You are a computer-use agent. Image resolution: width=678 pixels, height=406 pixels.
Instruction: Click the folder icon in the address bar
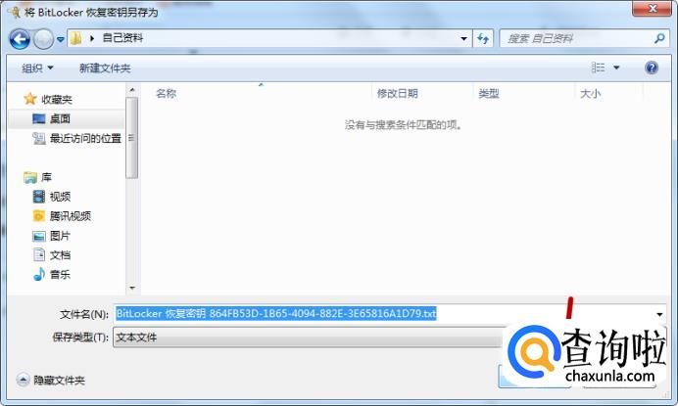pyautogui.click(x=75, y=38)
